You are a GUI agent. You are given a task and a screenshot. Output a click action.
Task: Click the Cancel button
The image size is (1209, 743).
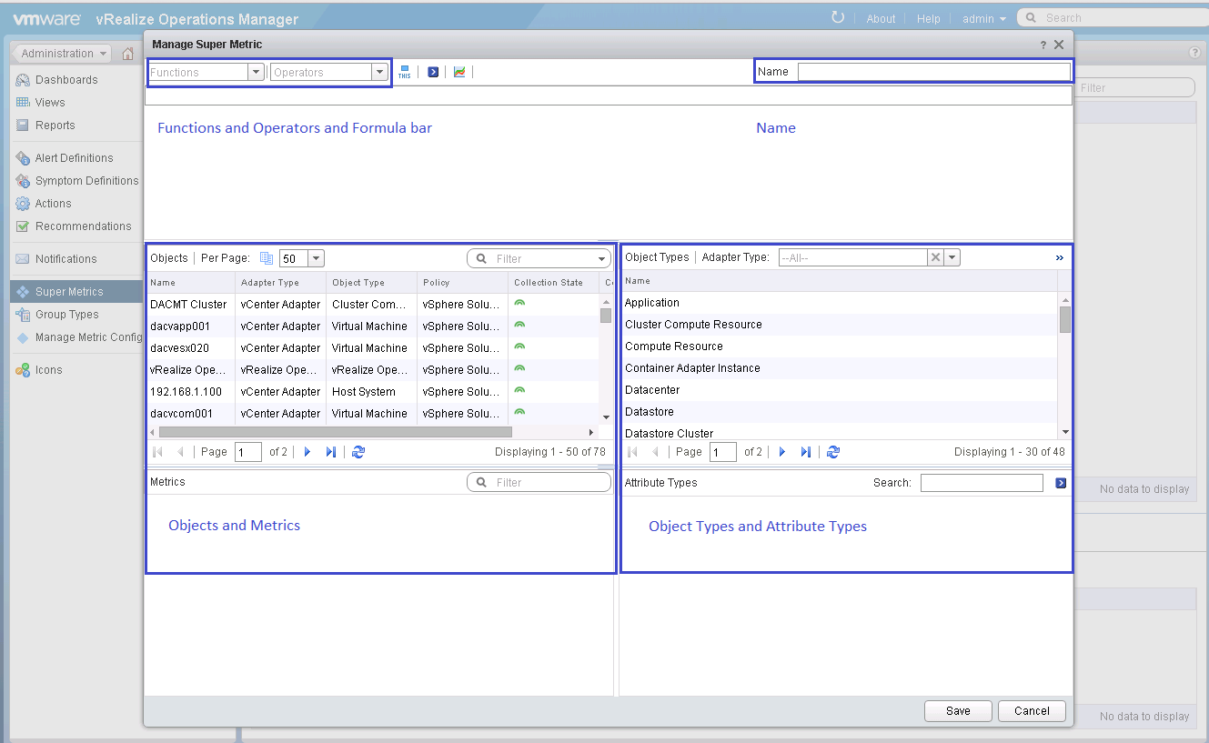pyautogui.click(x=1032, y=711)
